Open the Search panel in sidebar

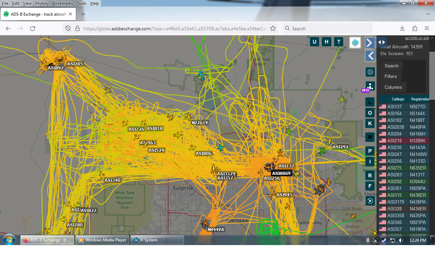pyautogui.click(x=391, y=66)
